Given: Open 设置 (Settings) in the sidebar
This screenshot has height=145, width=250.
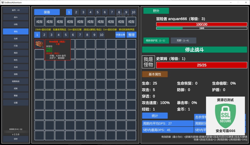Looking at the screenshot, I should pyautogui.click(x=16, y=103).
